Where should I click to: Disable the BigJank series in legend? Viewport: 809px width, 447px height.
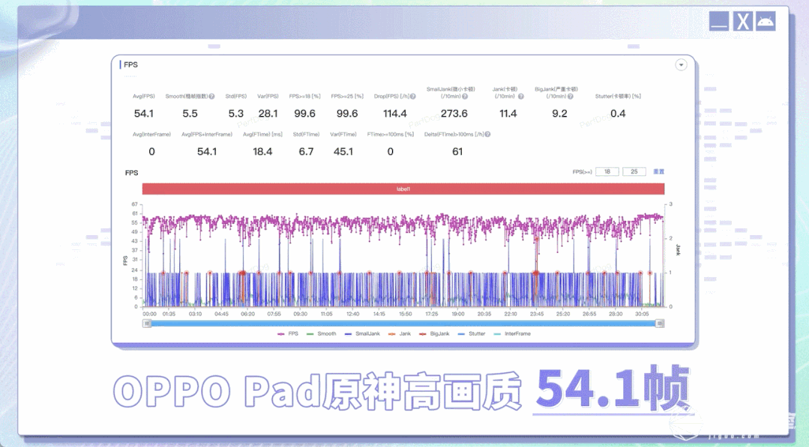pyautogui.click(x=434, y=334)
